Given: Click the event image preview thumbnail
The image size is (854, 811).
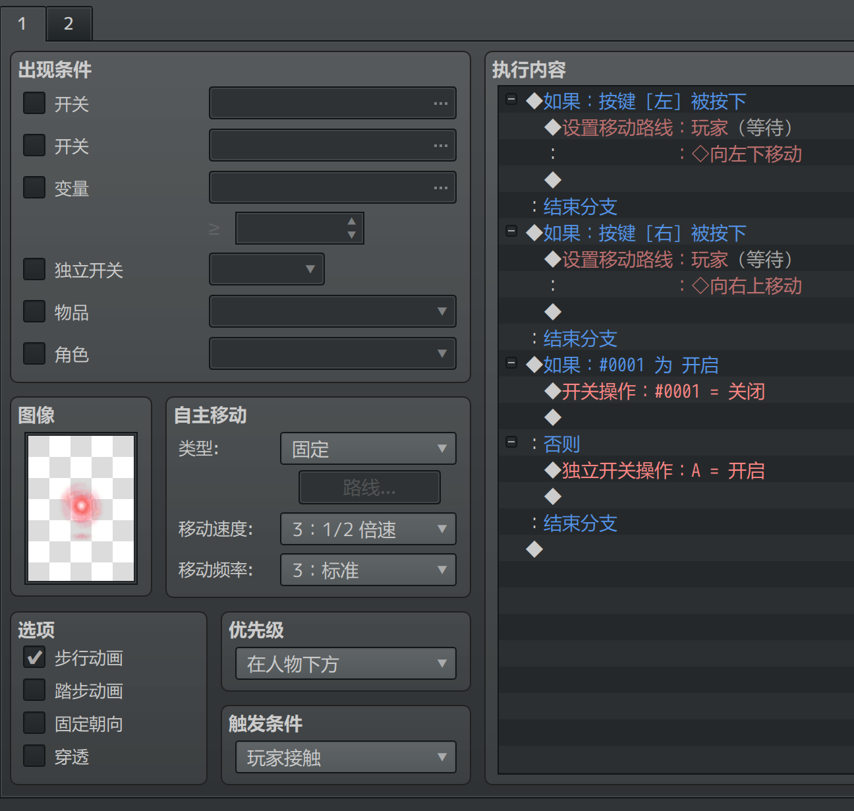Looking at the screenshot, I should pos(81,508).
